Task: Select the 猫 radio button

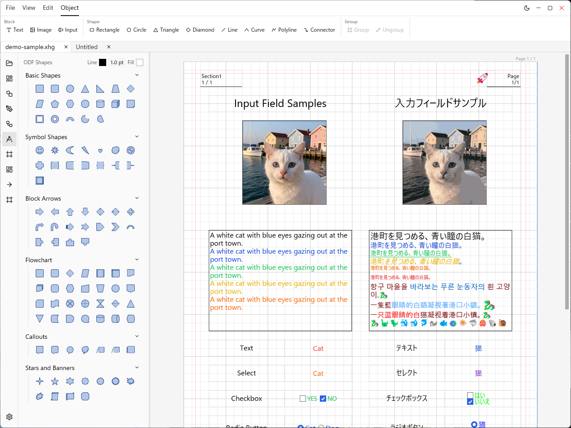Action: [x=474, y=424]
